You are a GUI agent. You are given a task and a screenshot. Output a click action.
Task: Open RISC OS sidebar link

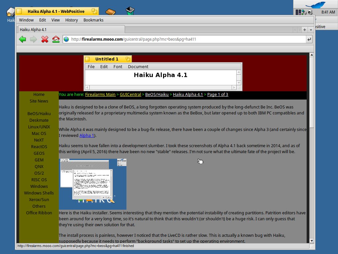tap(39, 180)
